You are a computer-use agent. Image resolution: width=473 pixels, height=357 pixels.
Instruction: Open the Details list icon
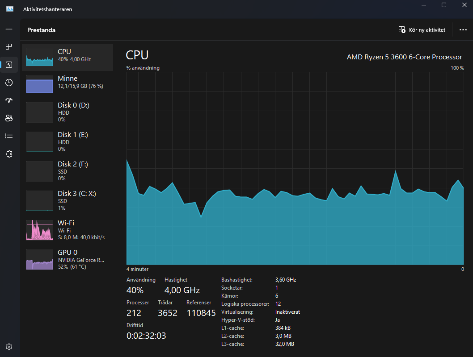(x=9, y=136)
